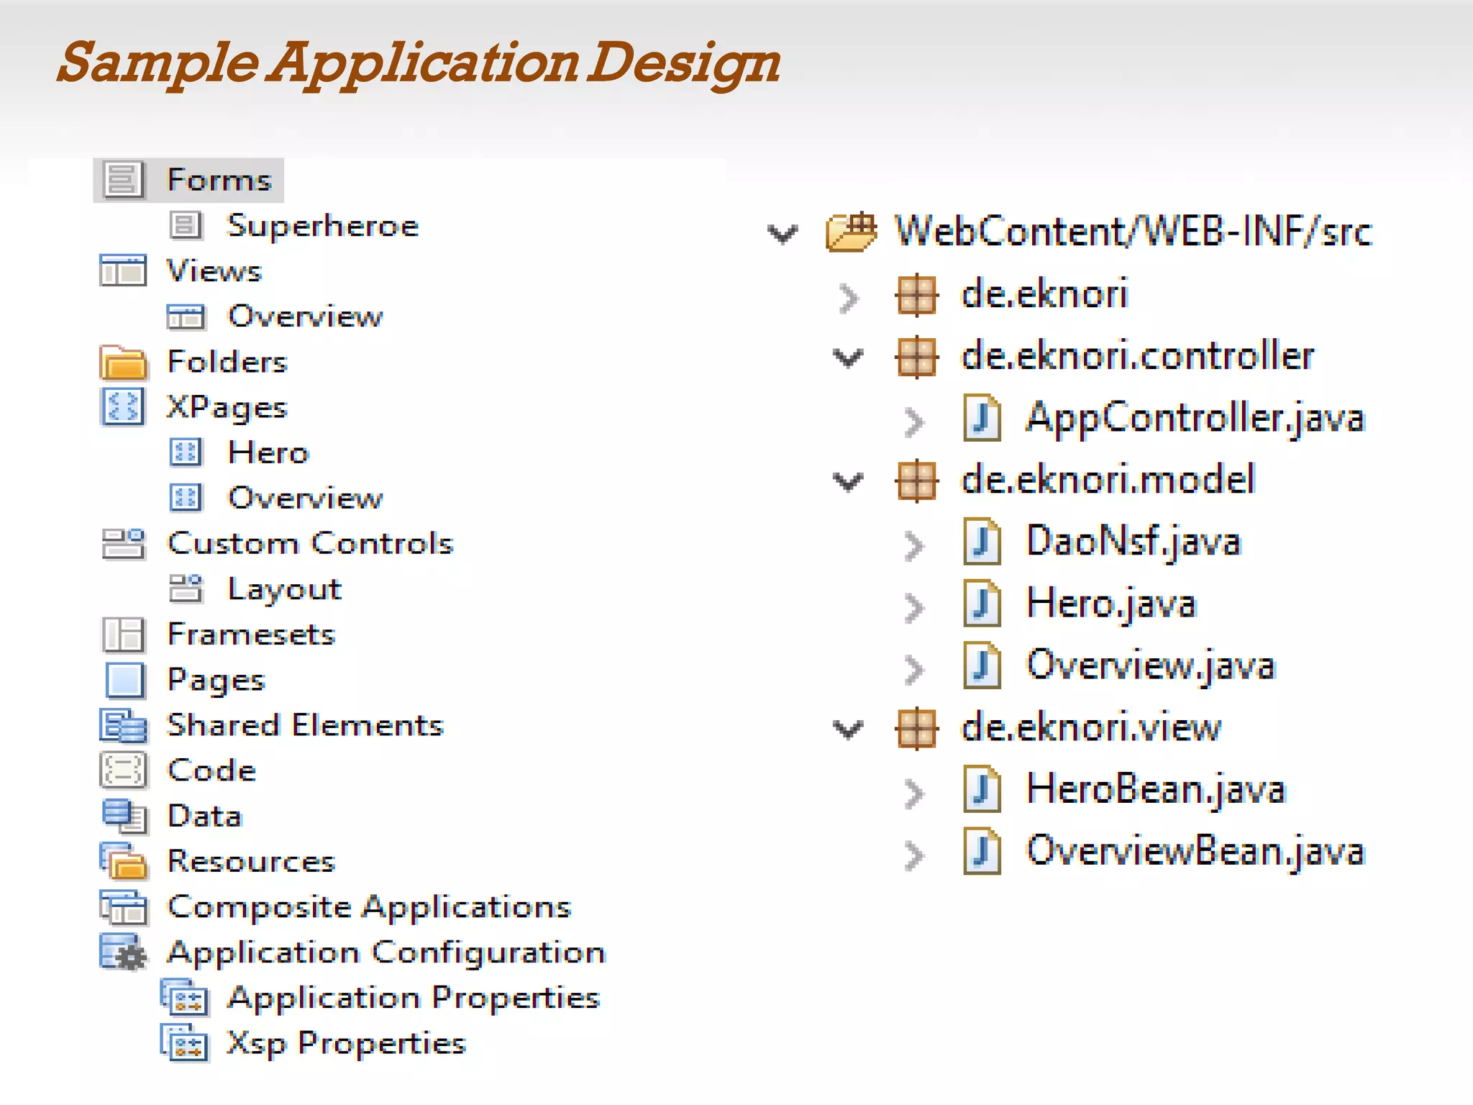Viewport: 1473px width, 1105px height.
Task: Select the Layout custom control
Action: tap(284, 589)
